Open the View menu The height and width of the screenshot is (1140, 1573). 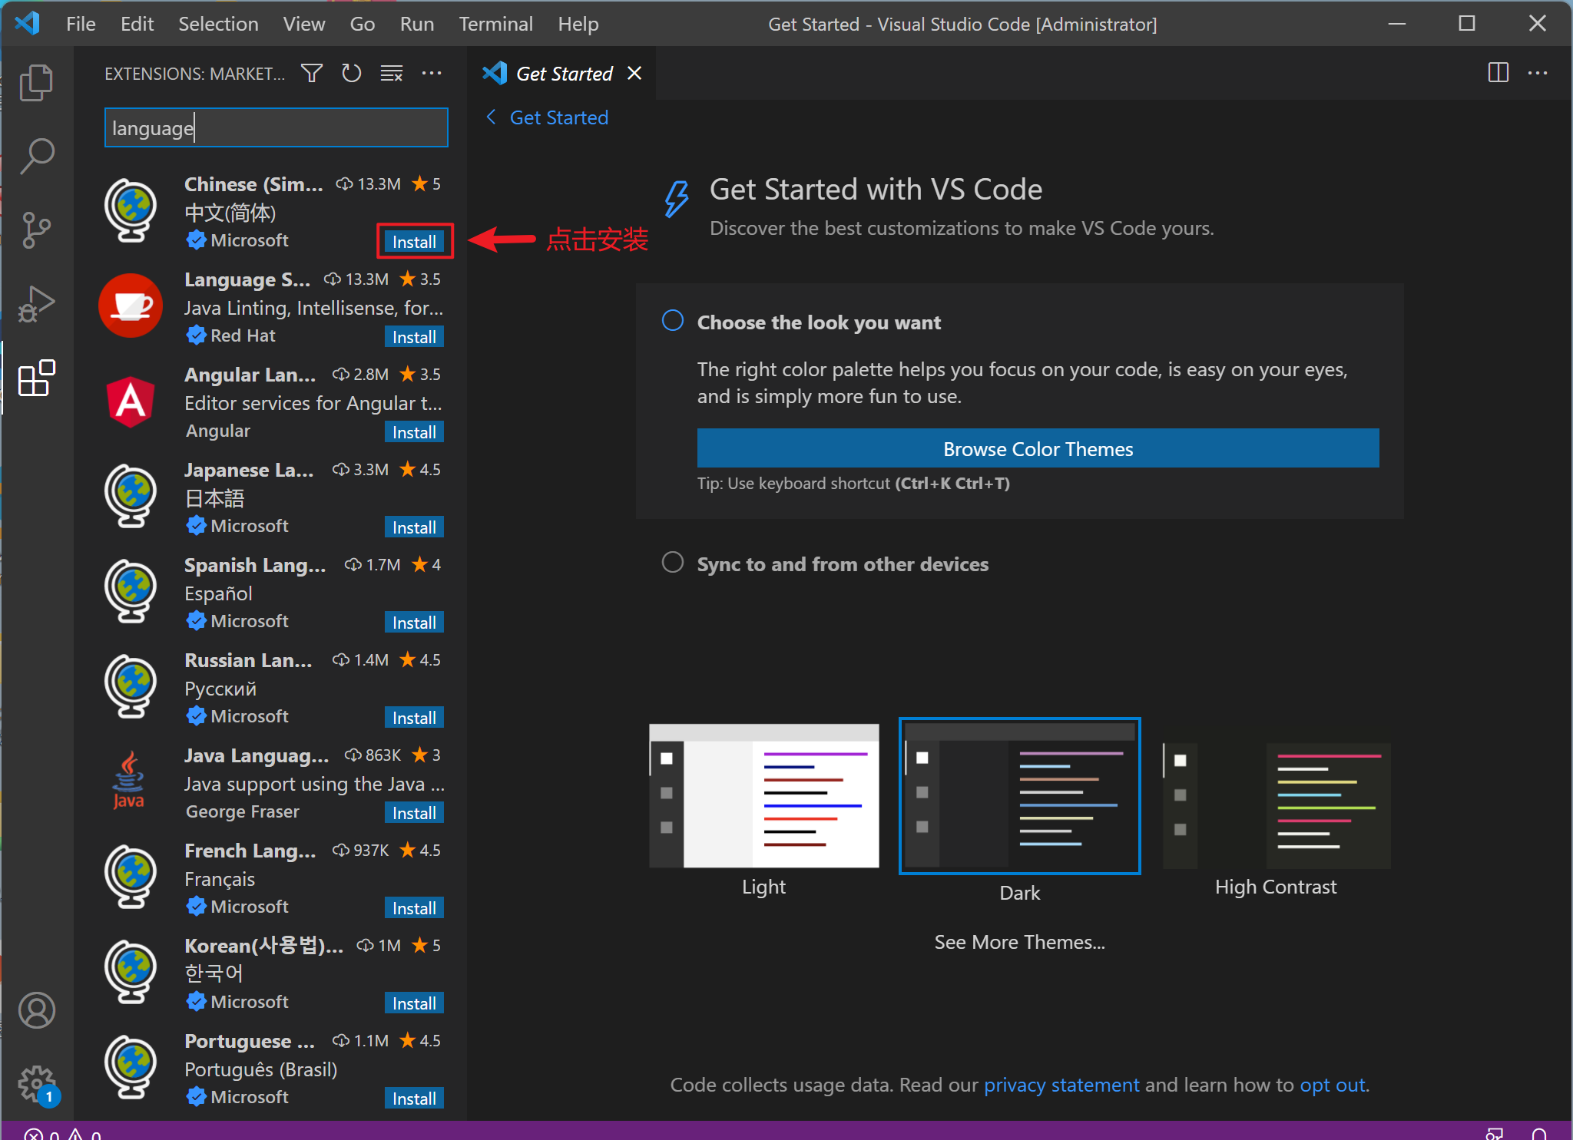point(304,24)
